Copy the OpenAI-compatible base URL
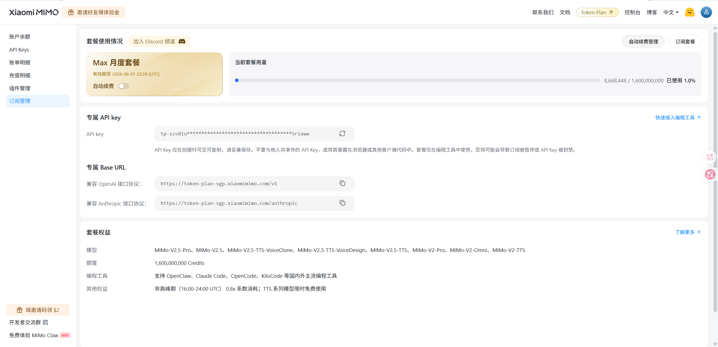The image size is (718, 347). (x=342, y=183)
